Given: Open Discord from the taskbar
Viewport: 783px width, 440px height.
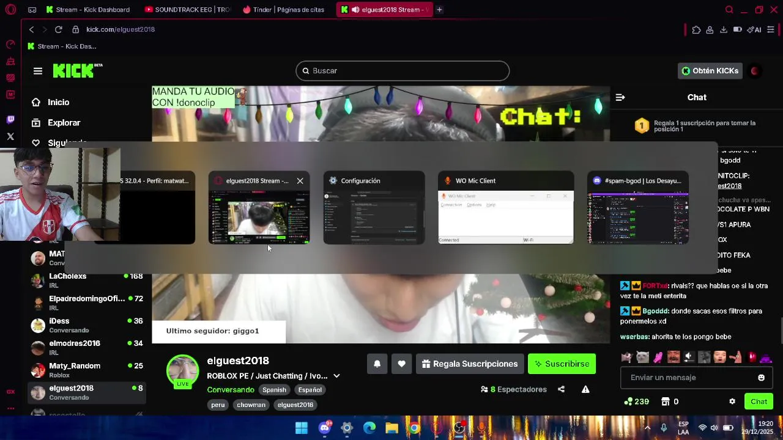Looking at the screenshot, I should tap(324, 428).
